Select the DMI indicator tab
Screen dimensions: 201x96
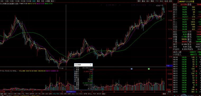click(15, 94)
